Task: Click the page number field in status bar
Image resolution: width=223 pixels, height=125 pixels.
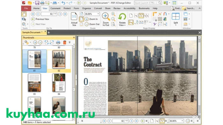Action: (120, 121)
